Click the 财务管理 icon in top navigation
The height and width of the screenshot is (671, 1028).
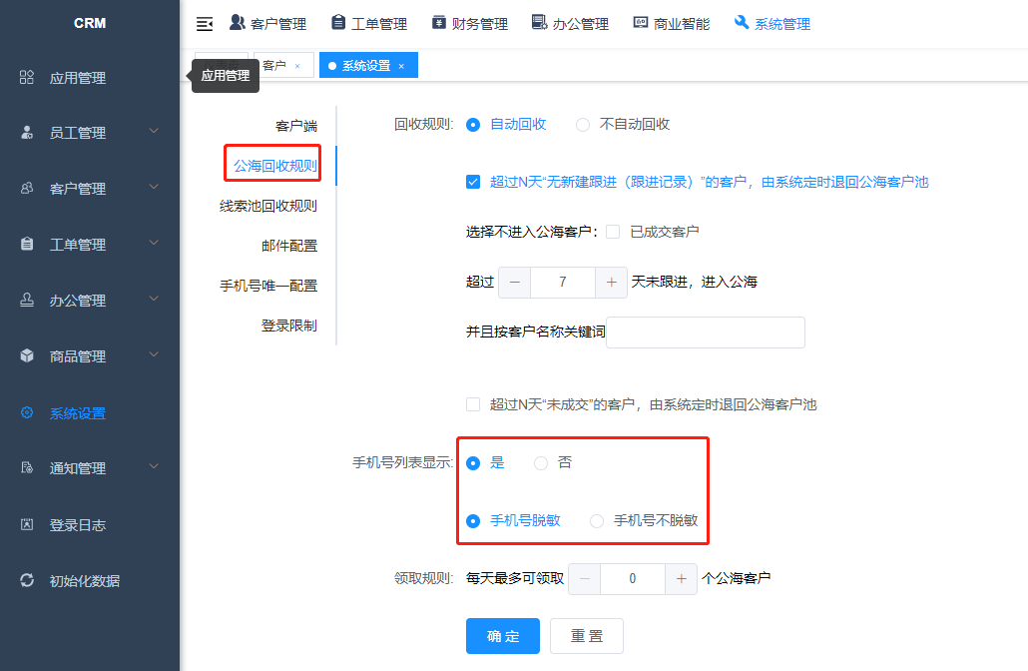coord(439,23)
